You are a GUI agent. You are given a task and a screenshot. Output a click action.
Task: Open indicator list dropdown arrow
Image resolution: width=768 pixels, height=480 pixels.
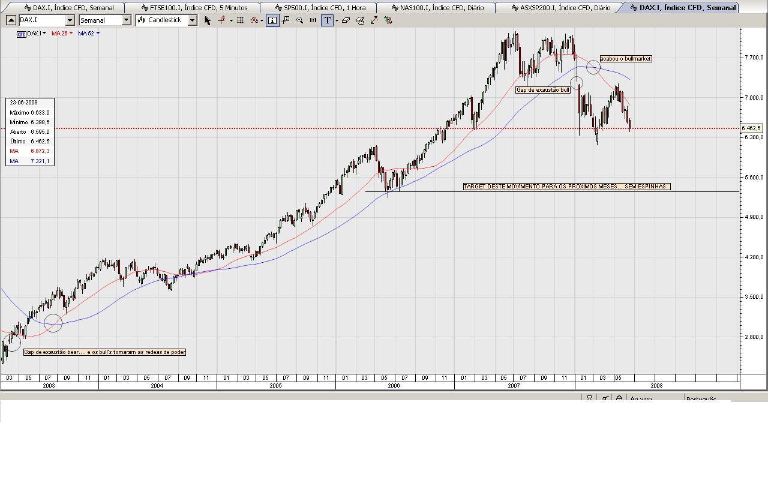(x=262, y=20)
